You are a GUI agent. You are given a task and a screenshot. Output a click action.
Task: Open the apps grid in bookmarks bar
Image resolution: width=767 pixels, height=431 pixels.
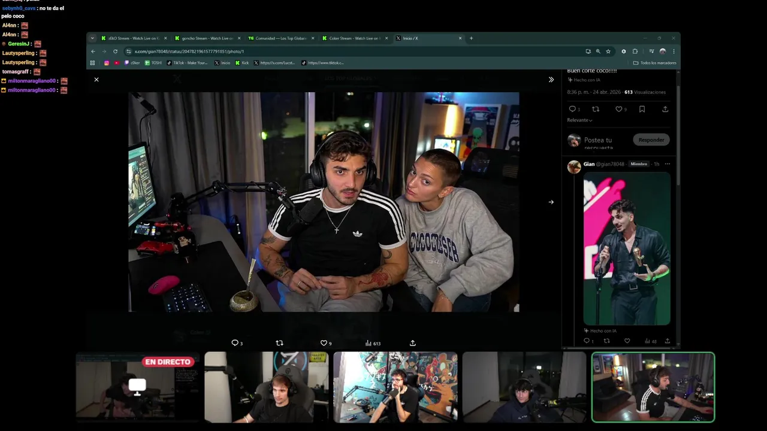(92, 63)
